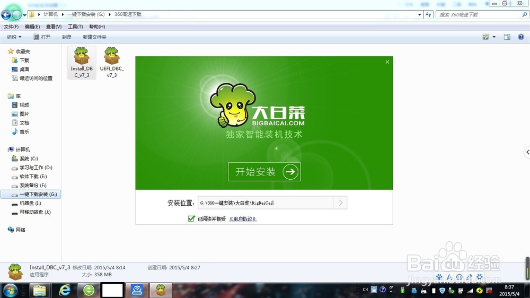
Task: Open the recent pages dropdown arrow
Action: (24, 15)
